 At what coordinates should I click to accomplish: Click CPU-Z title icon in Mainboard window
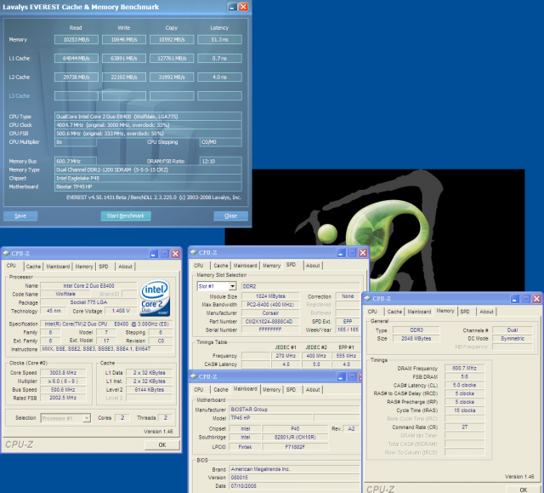tap(194, 376)
